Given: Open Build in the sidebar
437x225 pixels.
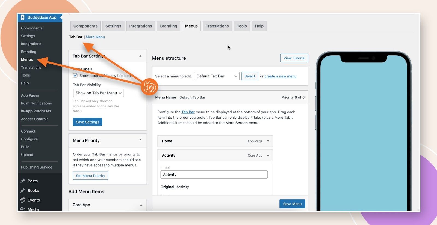Looking at the screenshot, I should (25, 147).
